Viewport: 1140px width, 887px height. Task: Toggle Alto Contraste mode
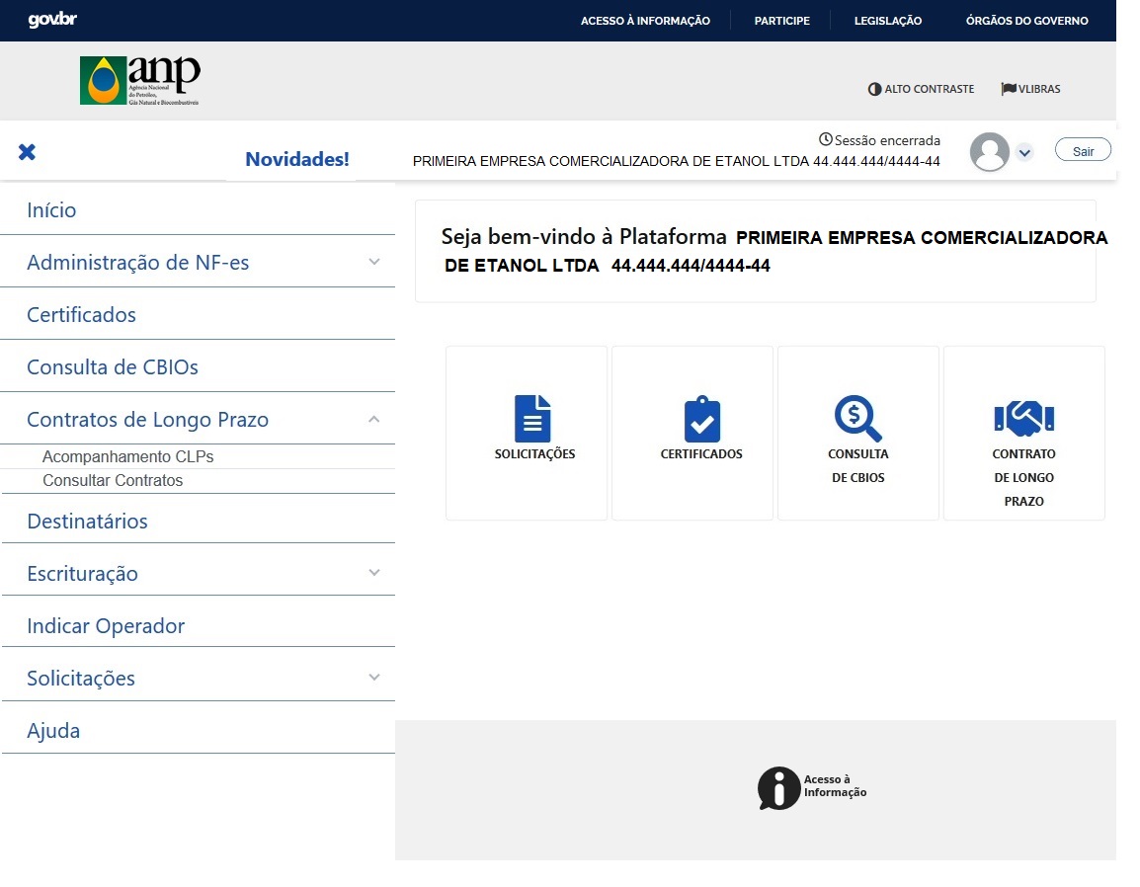pyautogui.click(x=921, y=89)
